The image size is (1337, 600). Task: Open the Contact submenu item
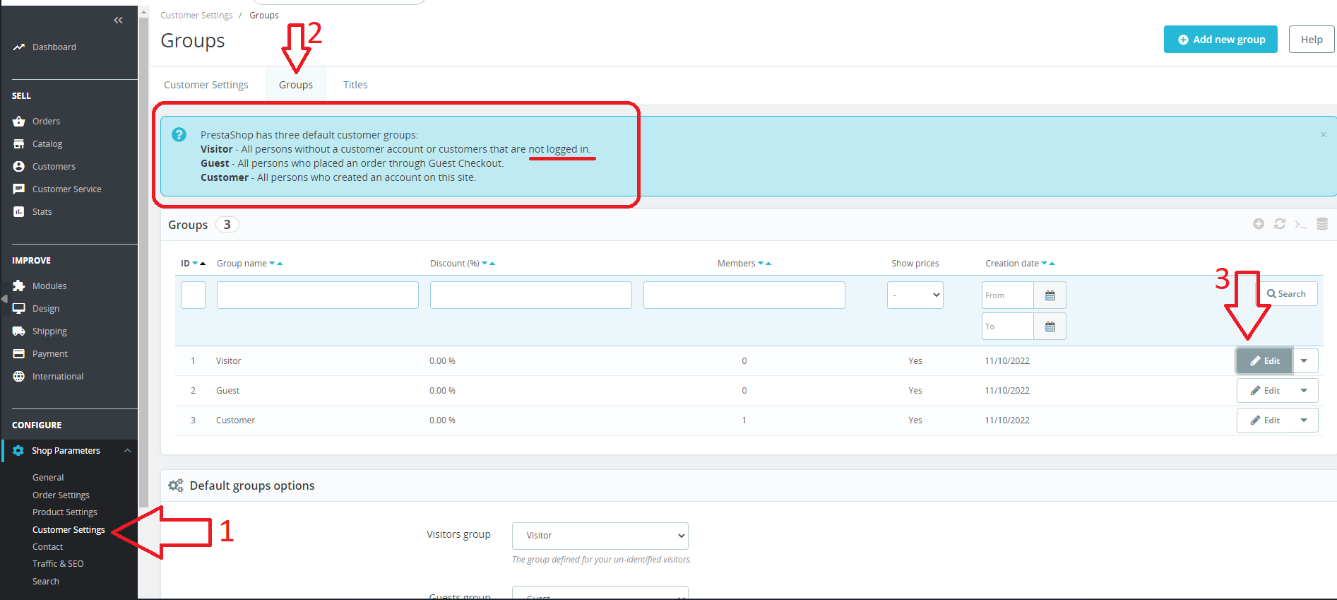point(47,547)
